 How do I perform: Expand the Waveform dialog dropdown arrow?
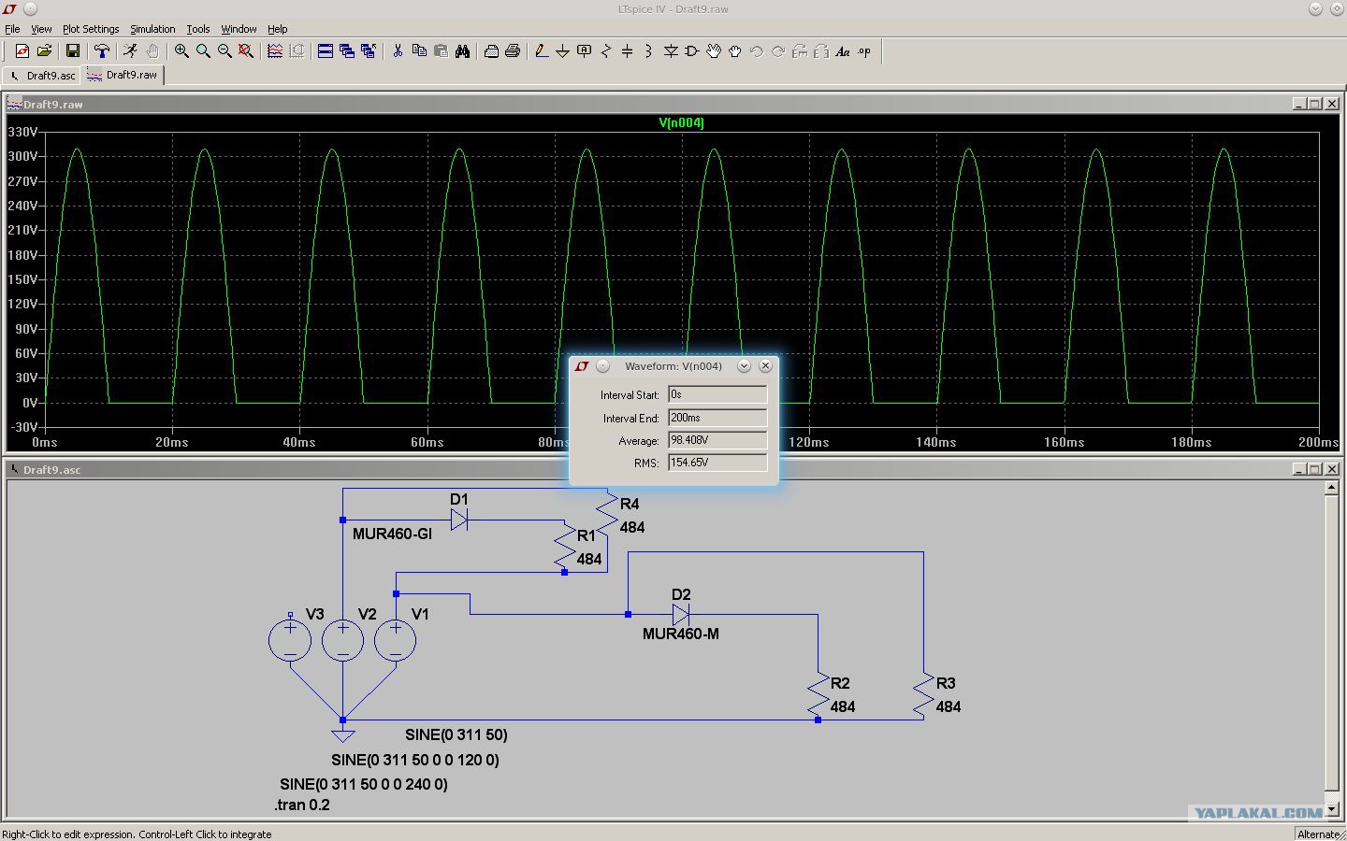744,366
